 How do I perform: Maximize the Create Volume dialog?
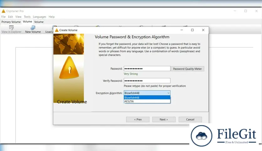[x=192, y=30]
